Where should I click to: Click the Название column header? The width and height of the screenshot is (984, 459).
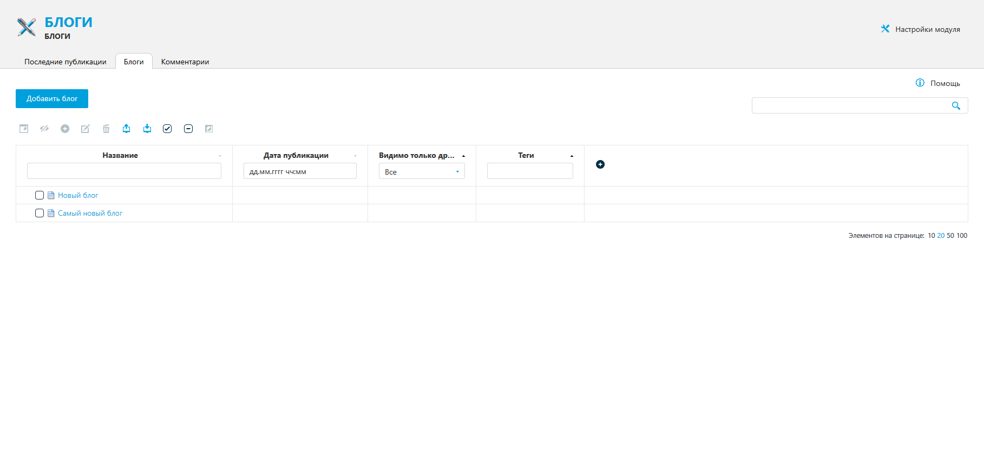[x=120, y=155]
